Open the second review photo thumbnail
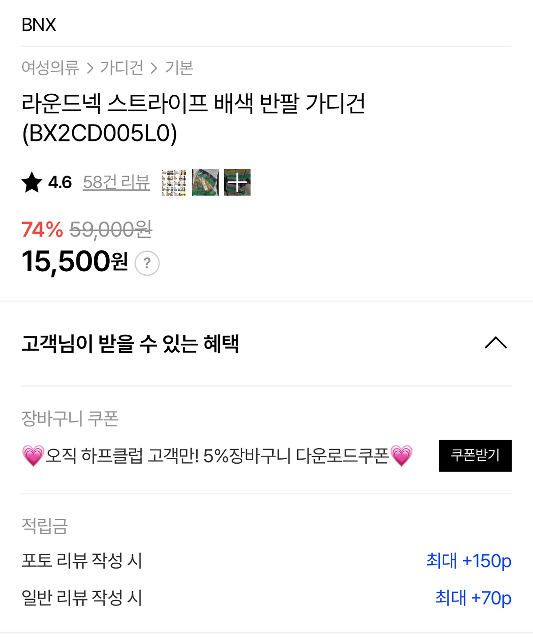This screenshot has height=638, width=533. (206, 182)
